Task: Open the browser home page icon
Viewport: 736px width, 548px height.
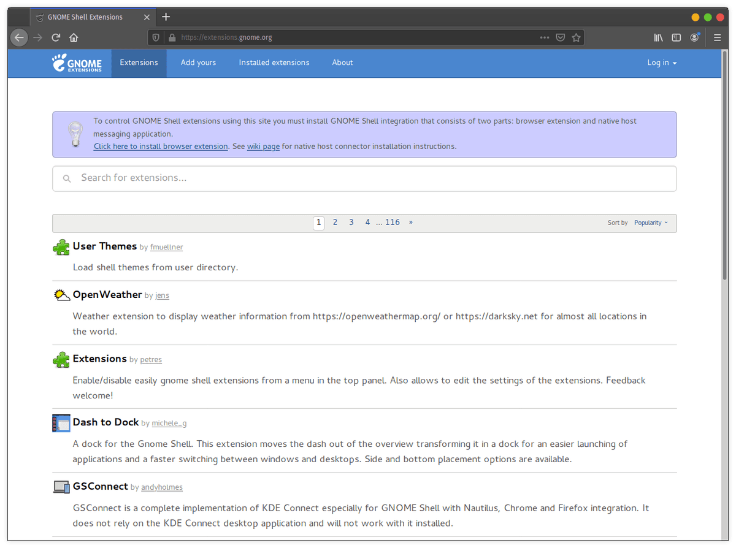Action: point(74,37)
